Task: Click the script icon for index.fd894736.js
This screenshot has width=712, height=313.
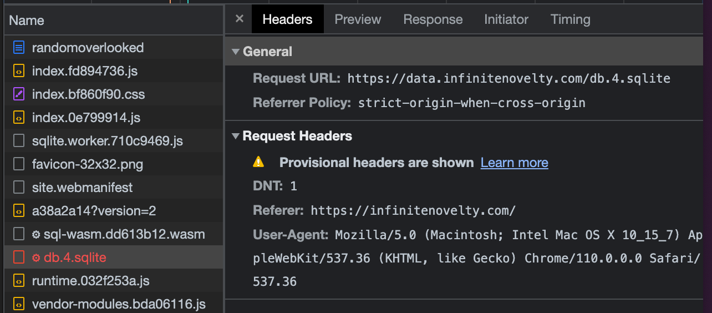Action: pyautogui.click(x=19, y=71)
